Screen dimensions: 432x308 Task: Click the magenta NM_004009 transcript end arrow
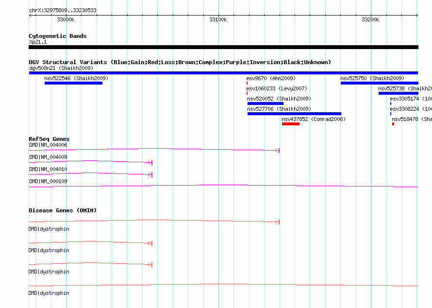click(x=150, y=163)
